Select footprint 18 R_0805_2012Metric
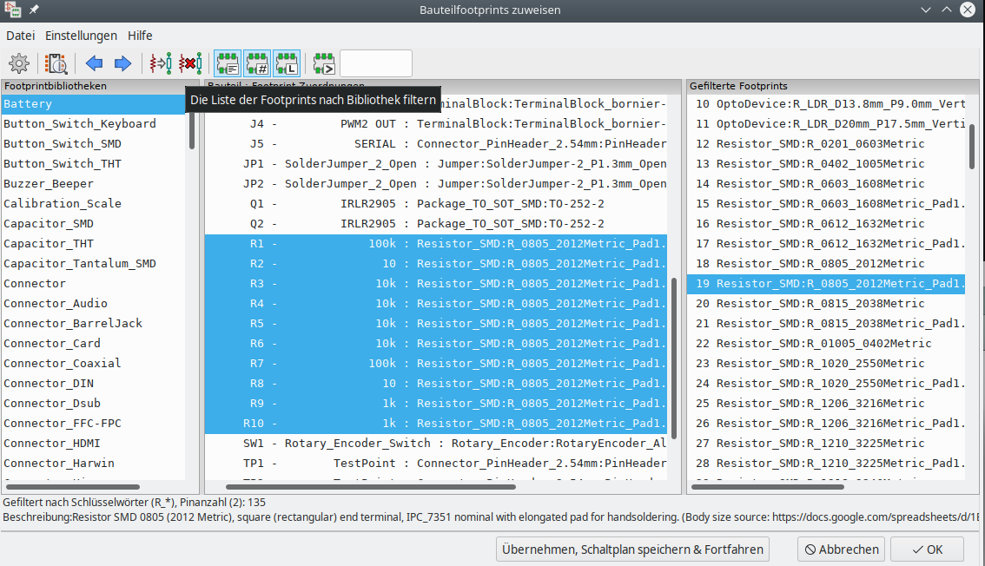 [826, 264]
